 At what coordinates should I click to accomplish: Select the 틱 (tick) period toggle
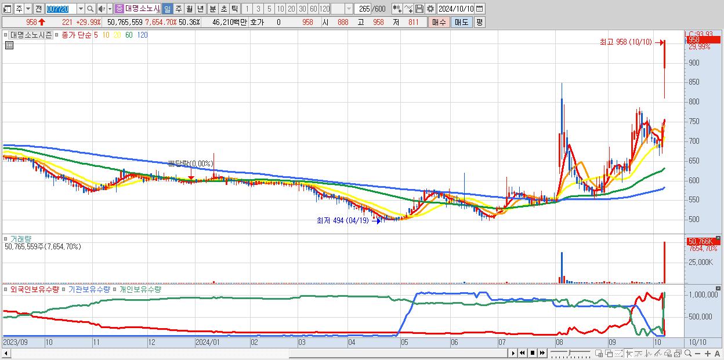coord(234,9)
